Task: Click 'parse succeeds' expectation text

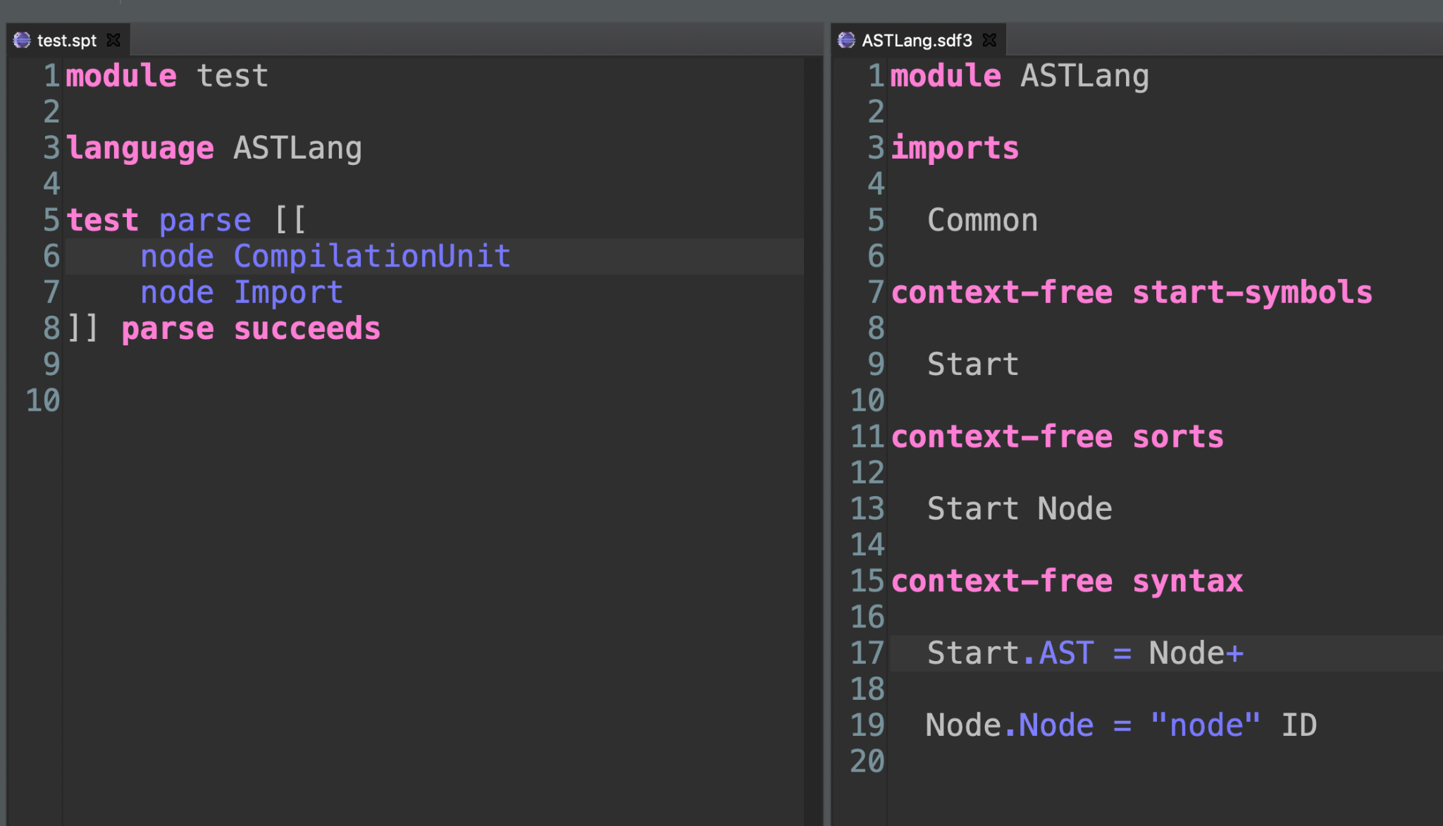Action: click(251, 328)
